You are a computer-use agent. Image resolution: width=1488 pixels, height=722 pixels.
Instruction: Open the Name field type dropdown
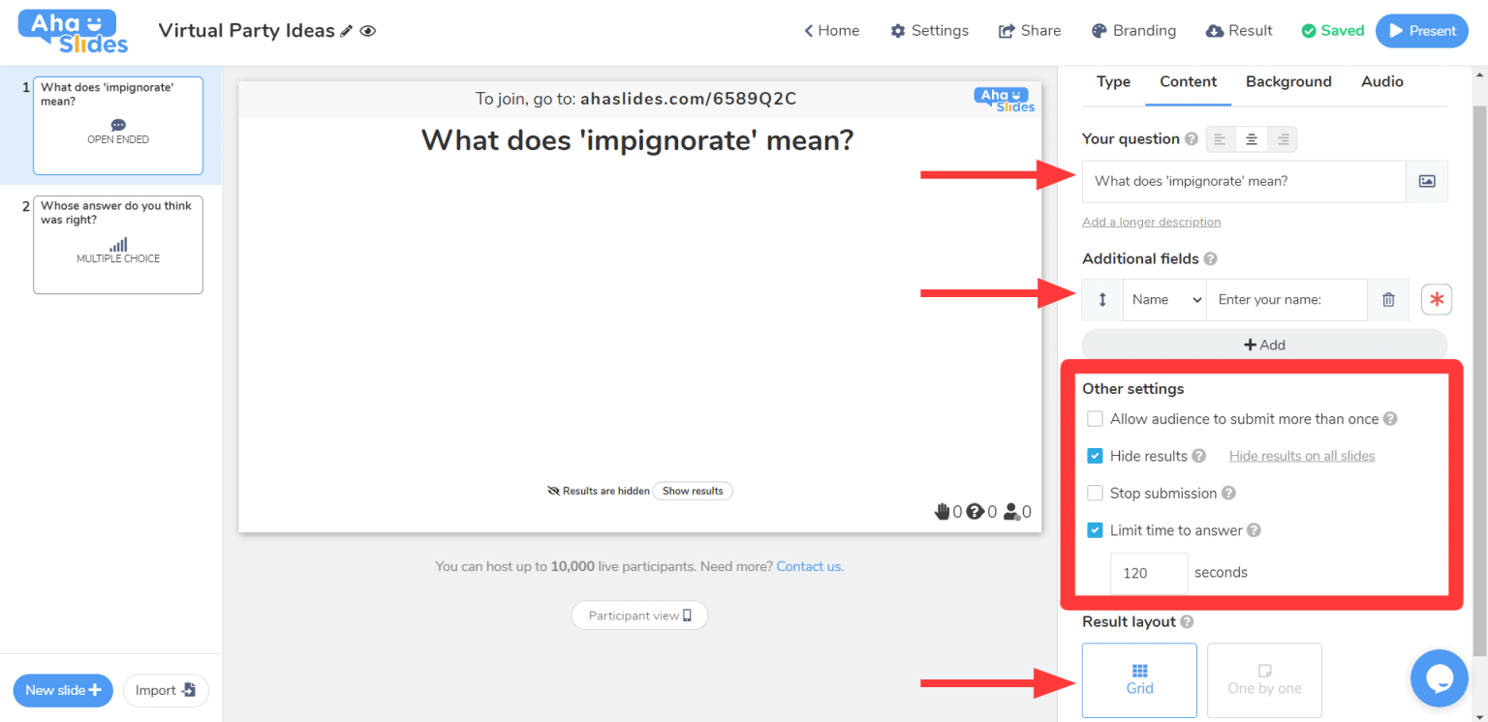click(1164, 300)
